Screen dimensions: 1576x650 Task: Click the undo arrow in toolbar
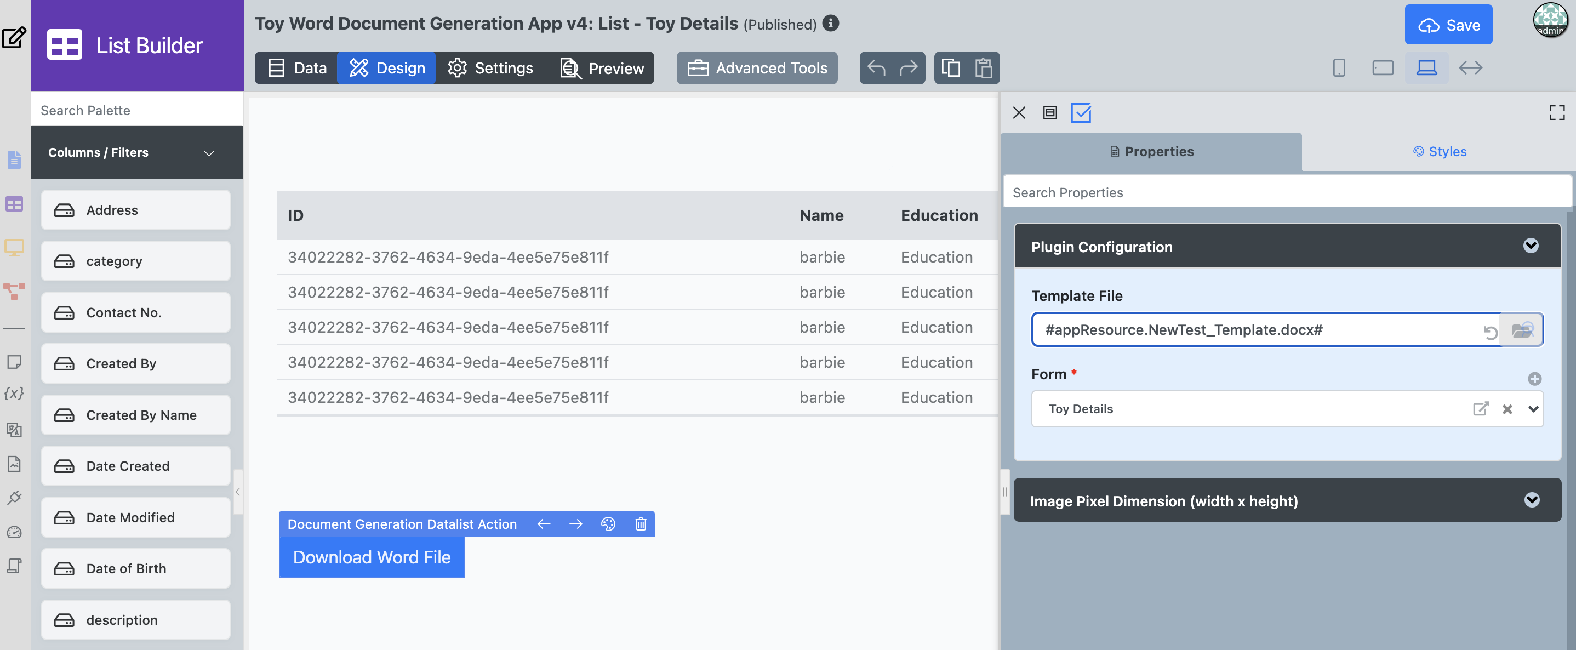pos(876,68)
